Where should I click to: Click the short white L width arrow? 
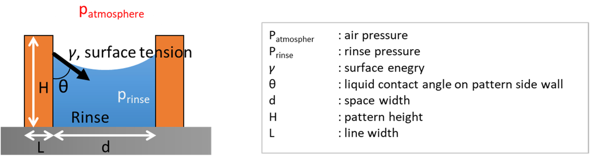pyautogui.click(x=39, y=135)
